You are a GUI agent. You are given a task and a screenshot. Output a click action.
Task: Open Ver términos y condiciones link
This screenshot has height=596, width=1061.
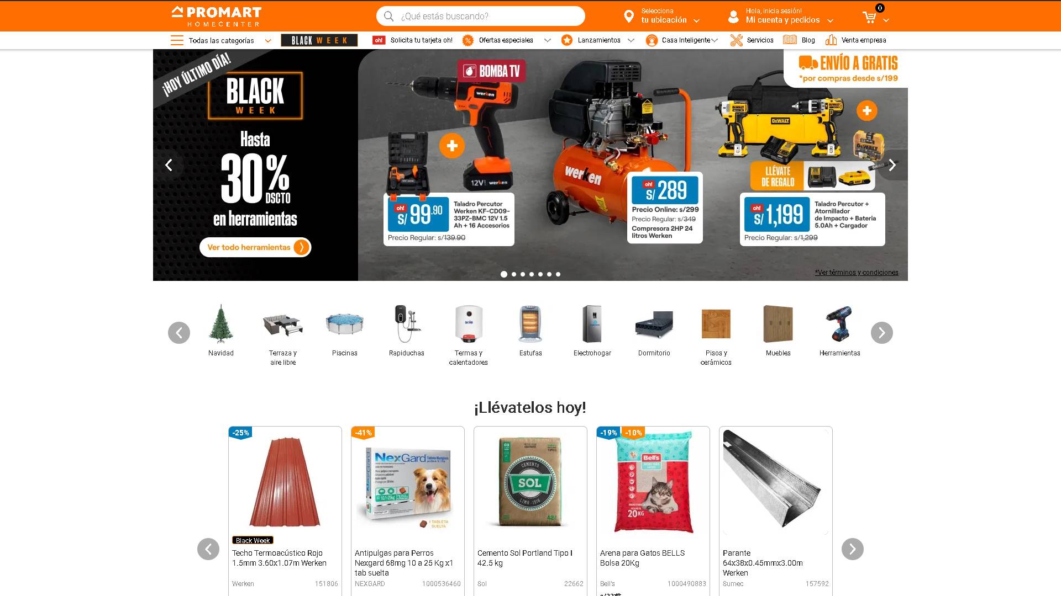point(856,272)
